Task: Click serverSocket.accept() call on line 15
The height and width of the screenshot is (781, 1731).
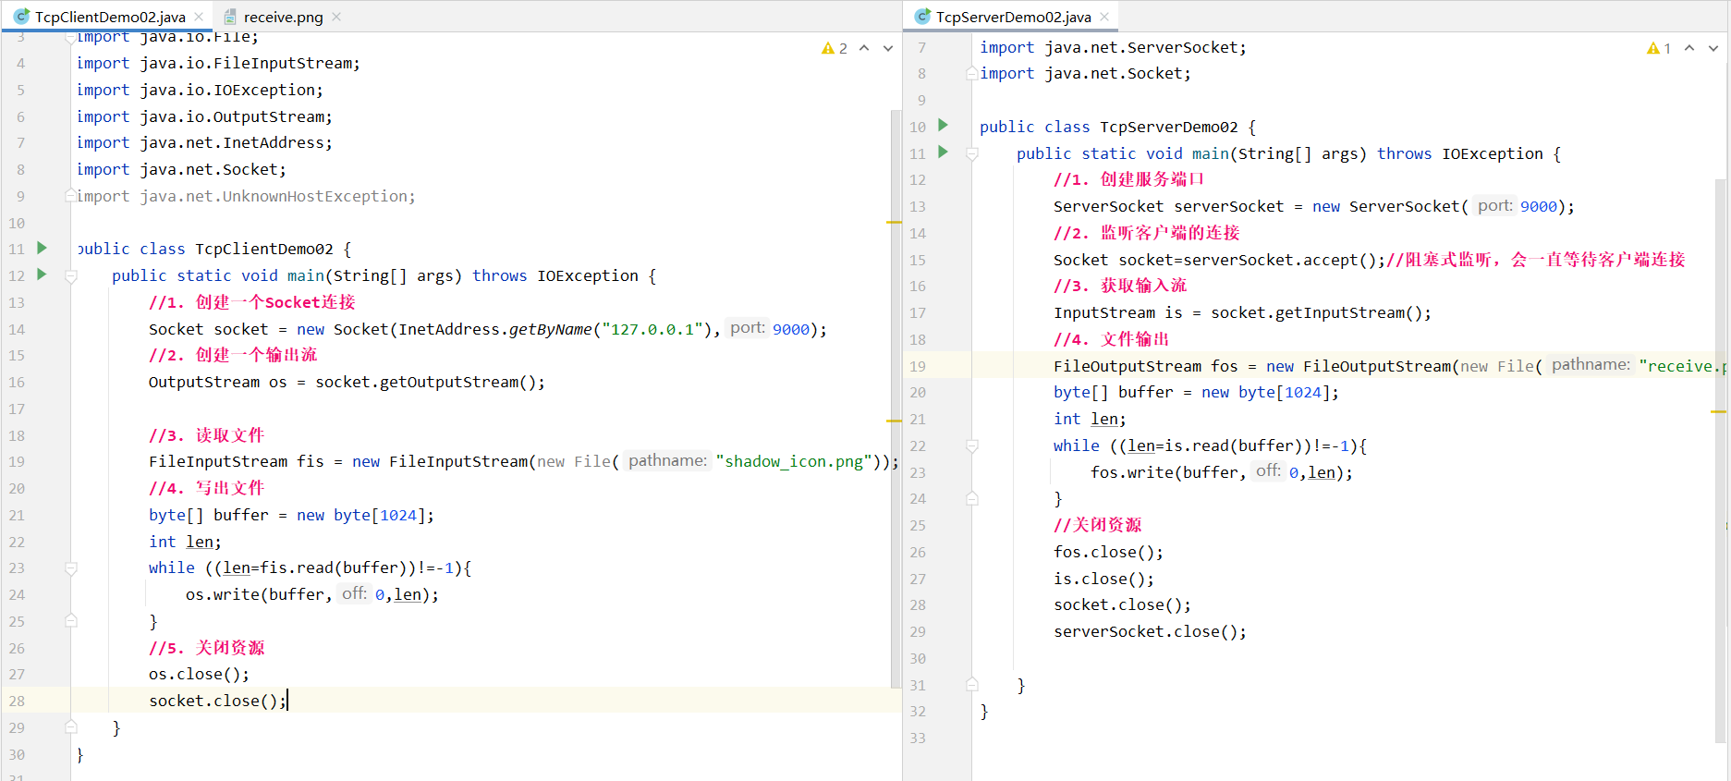Action: (1280, 260)
